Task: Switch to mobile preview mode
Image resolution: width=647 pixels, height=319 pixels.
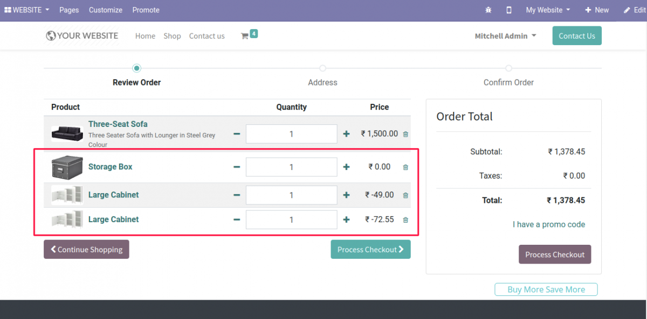Action: (x=508, y=10)
